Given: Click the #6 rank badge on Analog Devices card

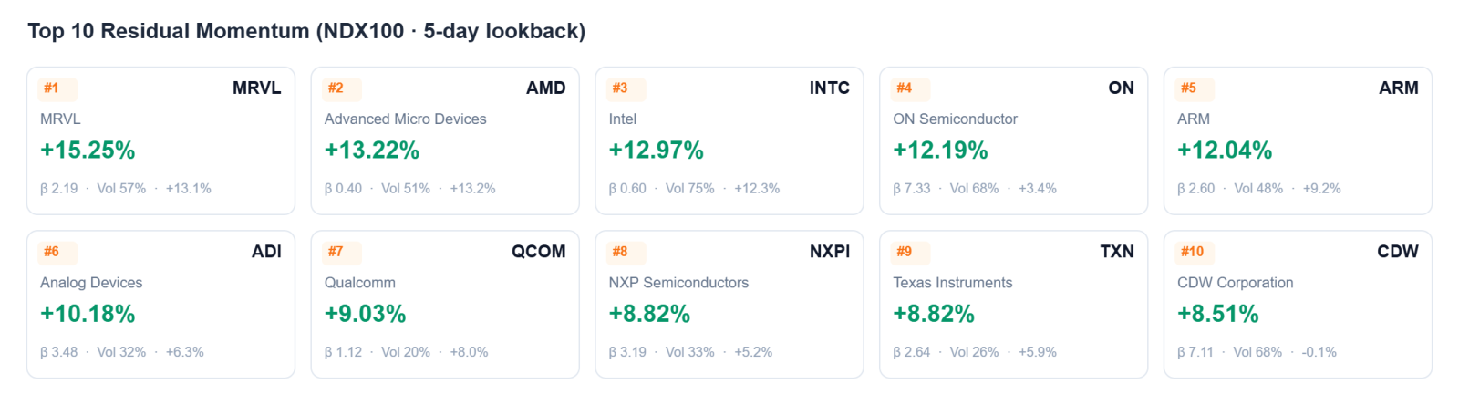Looking at the screenshot, I should pos(58,252).
